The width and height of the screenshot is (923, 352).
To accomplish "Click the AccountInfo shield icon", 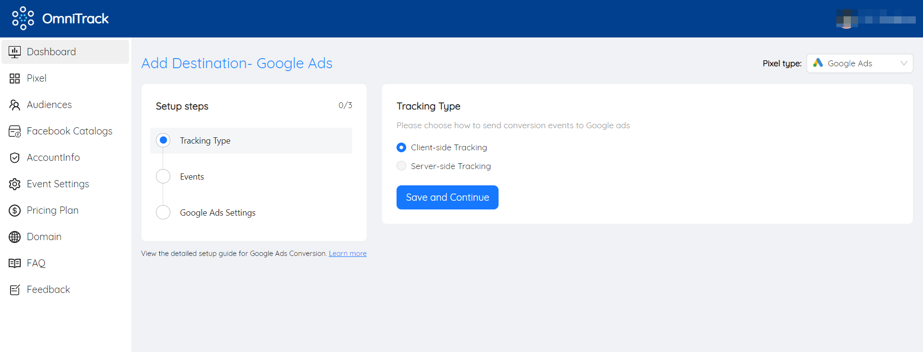I will coord(15,158).
